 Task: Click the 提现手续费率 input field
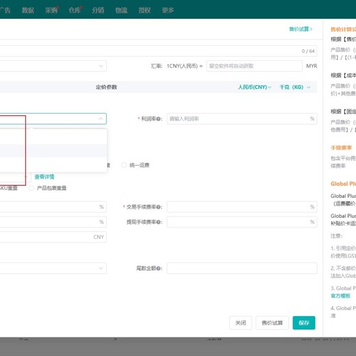[242, 222]
